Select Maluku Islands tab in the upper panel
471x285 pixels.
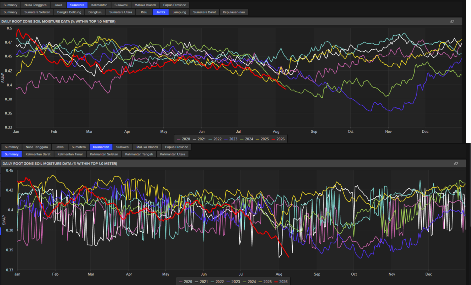(x=145, y=5)
